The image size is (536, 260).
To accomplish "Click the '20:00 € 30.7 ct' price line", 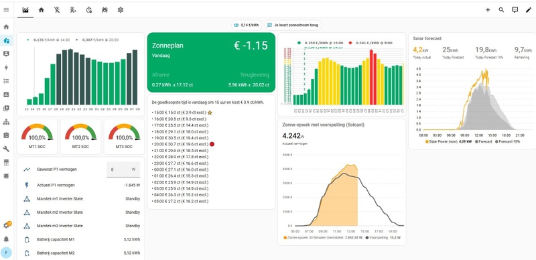I will point(182,144).
